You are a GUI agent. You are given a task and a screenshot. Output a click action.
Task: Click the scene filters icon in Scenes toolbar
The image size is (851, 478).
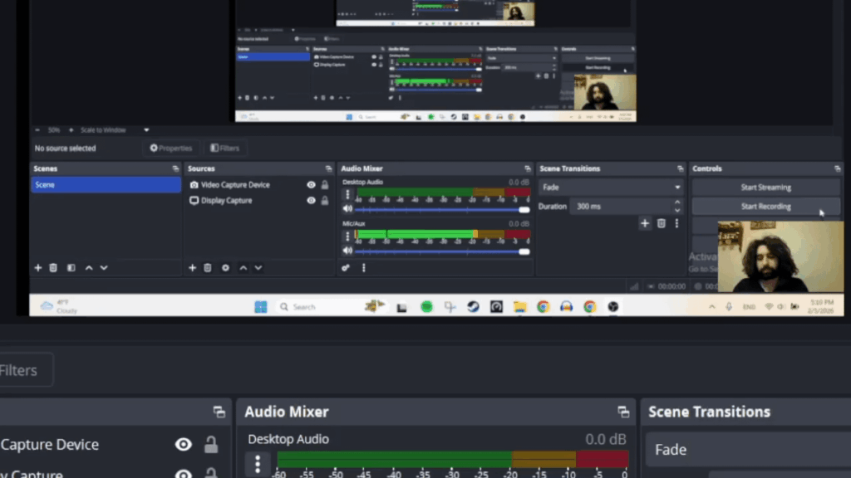[x=71, y=268]
